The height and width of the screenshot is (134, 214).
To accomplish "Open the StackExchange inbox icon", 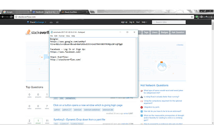I will [x=51, y=22].
